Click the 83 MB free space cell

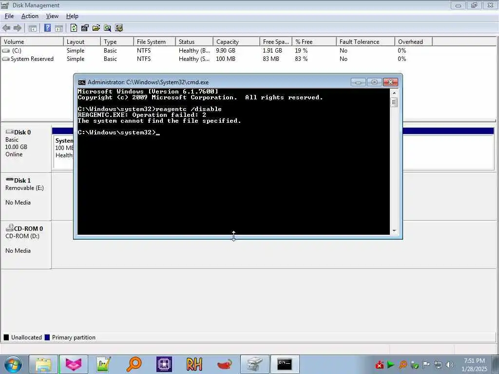(x=271, y=59)
